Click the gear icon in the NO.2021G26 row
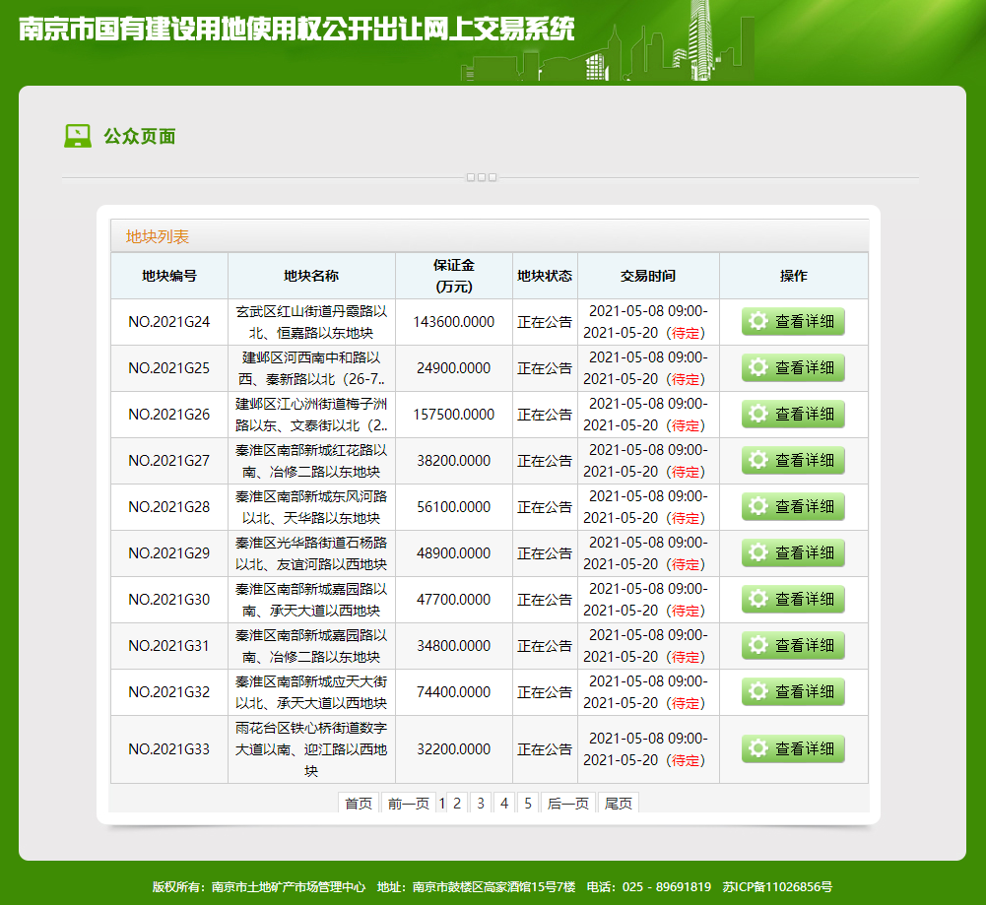This screenshot has height=905, width=986. coord(757,415)
